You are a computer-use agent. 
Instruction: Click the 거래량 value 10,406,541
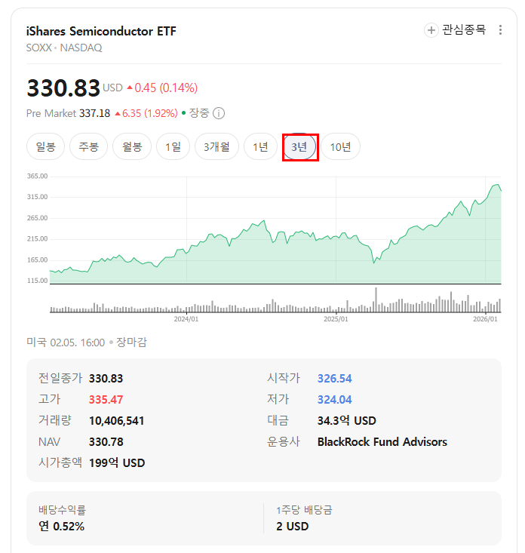(116, 421)
